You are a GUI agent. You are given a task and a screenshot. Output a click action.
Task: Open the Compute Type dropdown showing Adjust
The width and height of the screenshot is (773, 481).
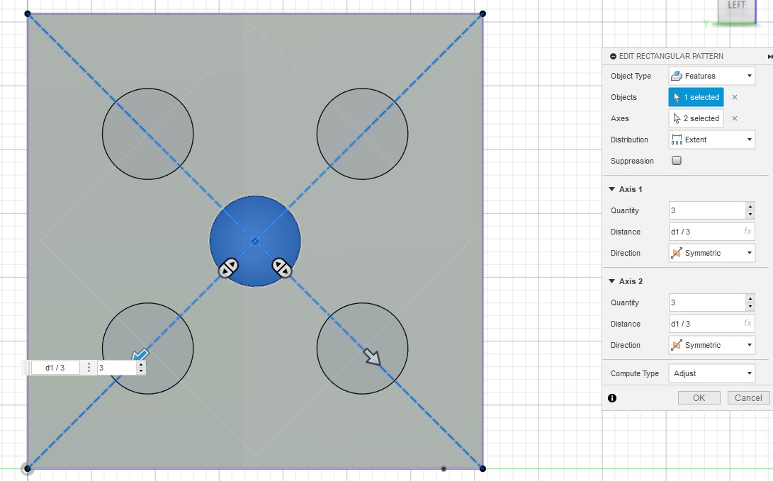click(711, 373)
